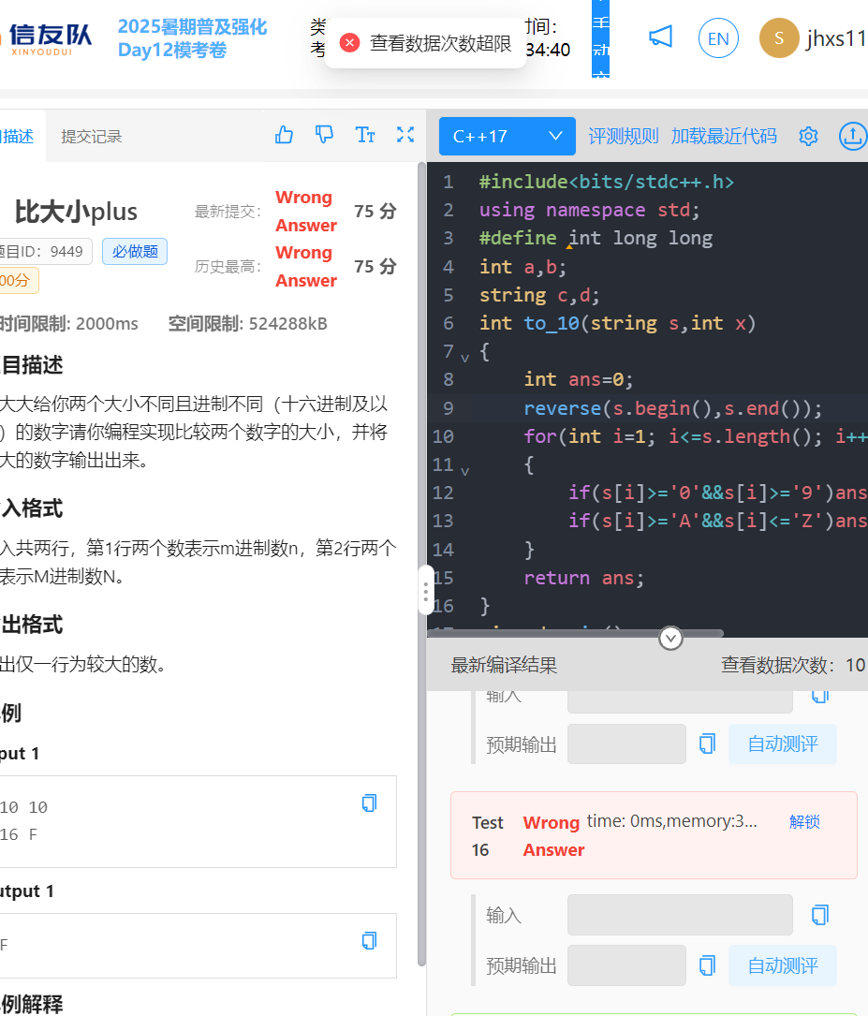Viewport: 868px width, 1016px height.
Task: Switch to the 题目描述 tab
Action: [x=17, y=137]
